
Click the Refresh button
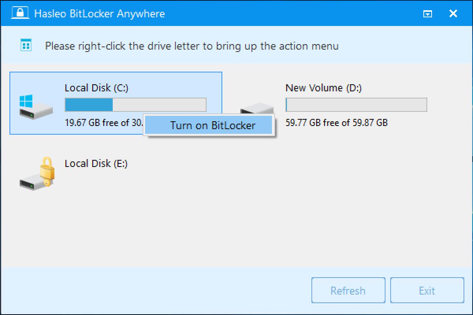(x=348, y=290)
